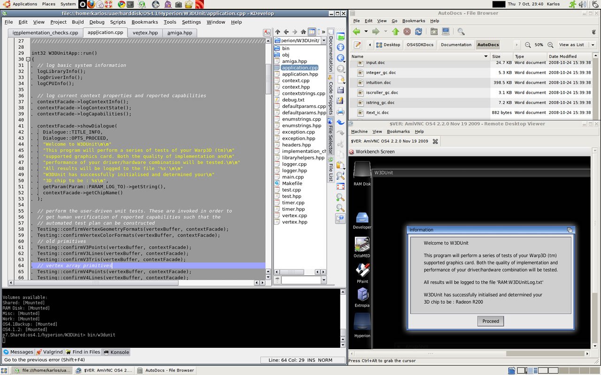Select the bin folder in File Selector
Viewport: 601px width, 375px height.
click(x=285, y=48)
